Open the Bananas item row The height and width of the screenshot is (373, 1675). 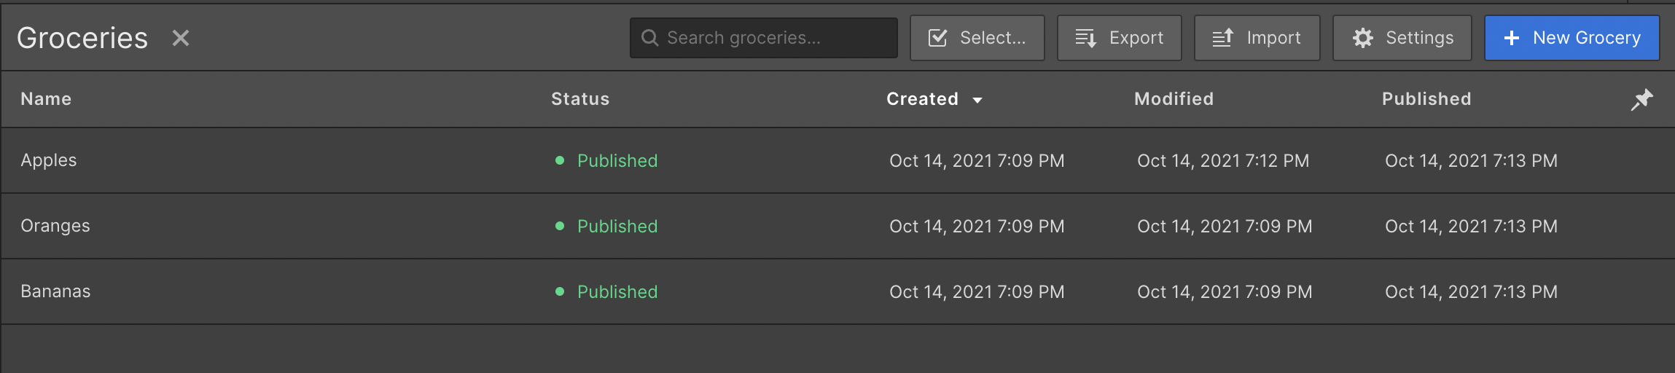click(x=837, y=291)
